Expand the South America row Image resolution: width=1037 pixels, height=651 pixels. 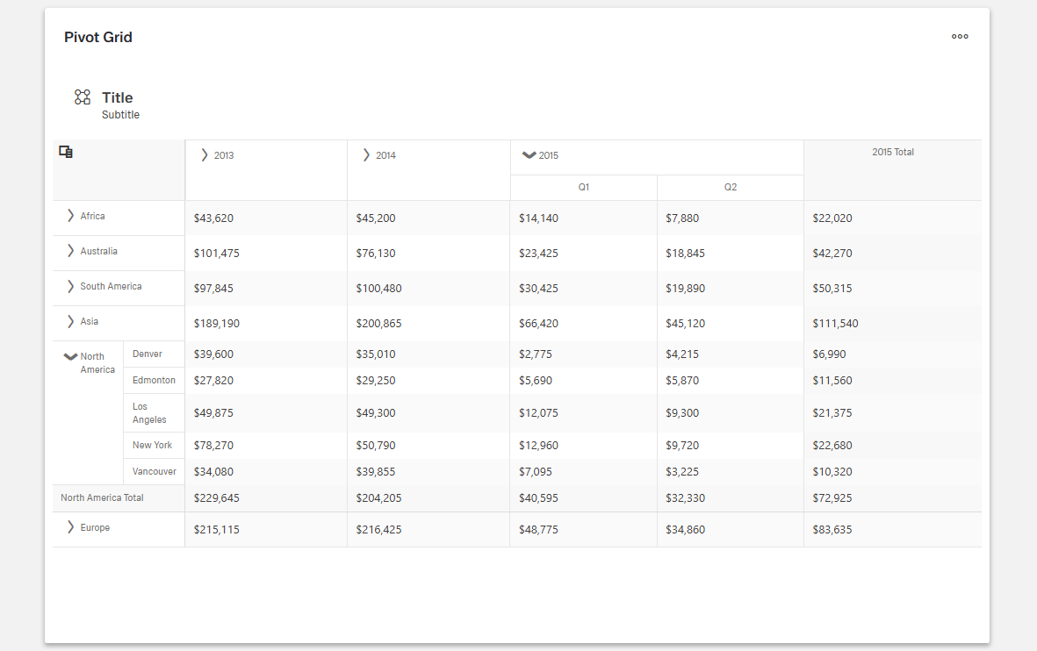pos(71,286)
